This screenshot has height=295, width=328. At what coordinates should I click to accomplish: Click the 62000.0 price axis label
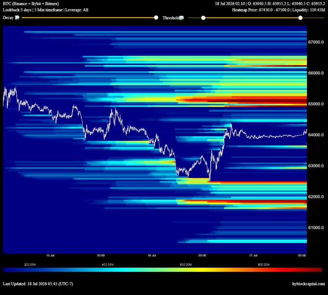316,197
